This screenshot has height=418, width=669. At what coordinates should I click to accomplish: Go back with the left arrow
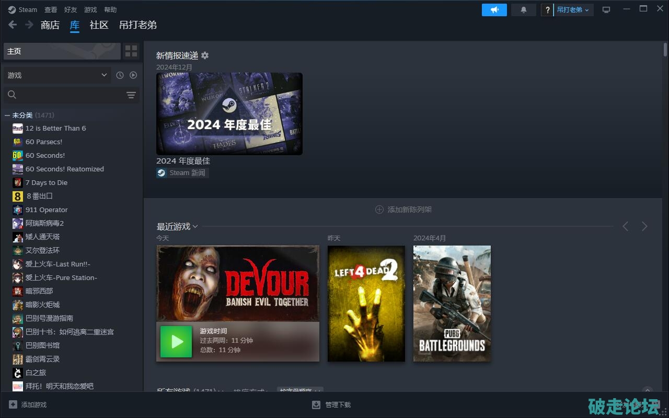click(13, 25)
